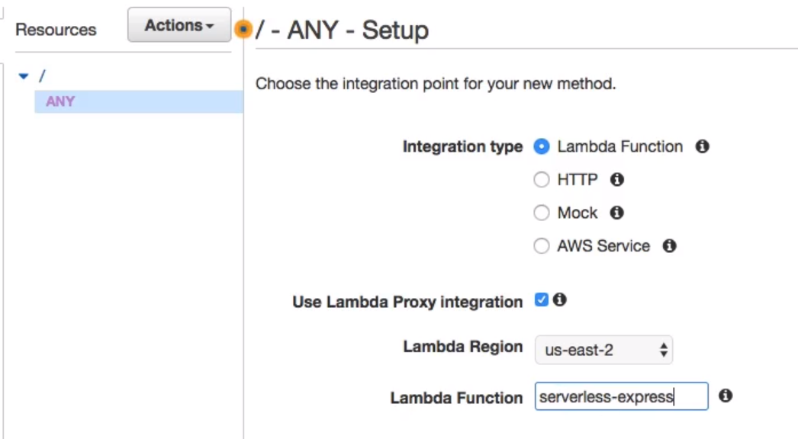The height and width of the screenshot is (439, 798).
Task: Click the Resources panel heading
Action: (x=56, y=30)
